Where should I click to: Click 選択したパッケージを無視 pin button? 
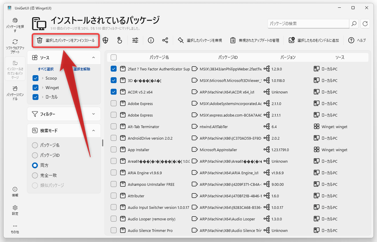tap(199, 40)
